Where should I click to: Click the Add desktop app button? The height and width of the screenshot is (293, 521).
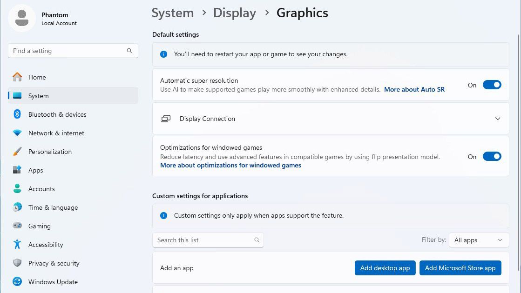385,268
